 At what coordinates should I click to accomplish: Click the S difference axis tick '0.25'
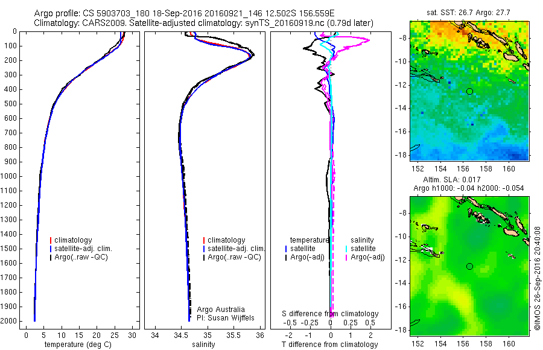[351, 323]
